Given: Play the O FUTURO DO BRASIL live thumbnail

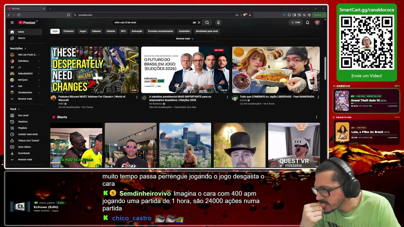Looking at the screenshot, I should pyautogui.click(x=185, y=70).
